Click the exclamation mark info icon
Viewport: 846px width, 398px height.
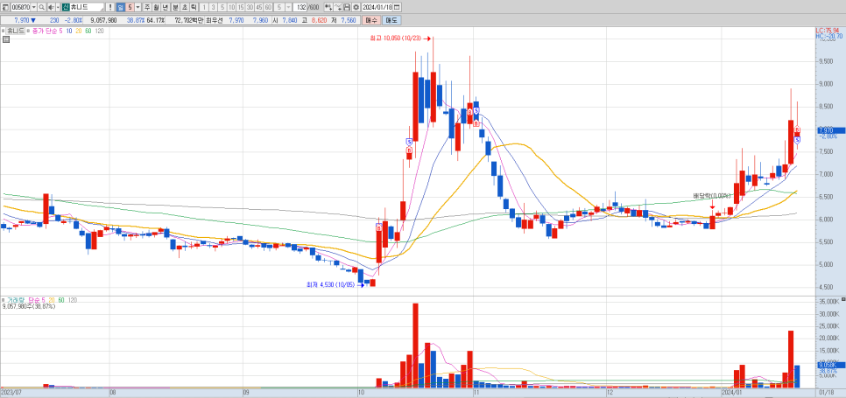110,7
